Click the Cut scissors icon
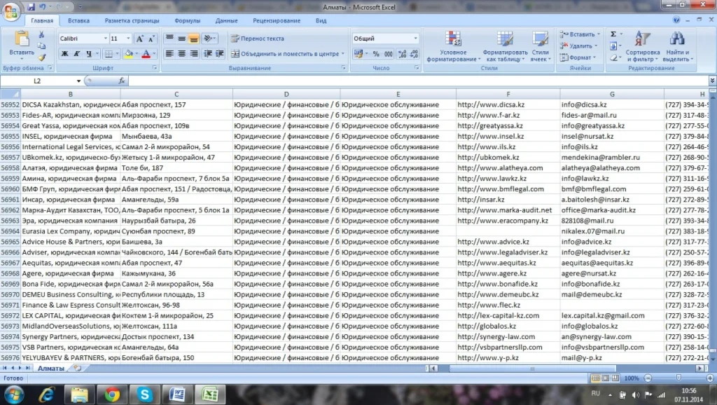 coord(41,34)
